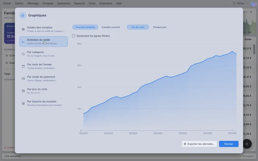Image resolution: width=258 pixels, height=161 pixels.
Task: Show the Par mode de paiement chart
Action: (43, 79)
